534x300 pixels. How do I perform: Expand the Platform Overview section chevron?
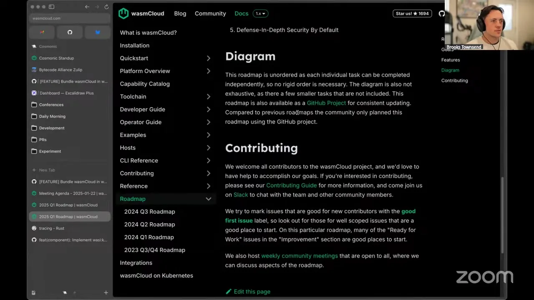tap(209, 71)
